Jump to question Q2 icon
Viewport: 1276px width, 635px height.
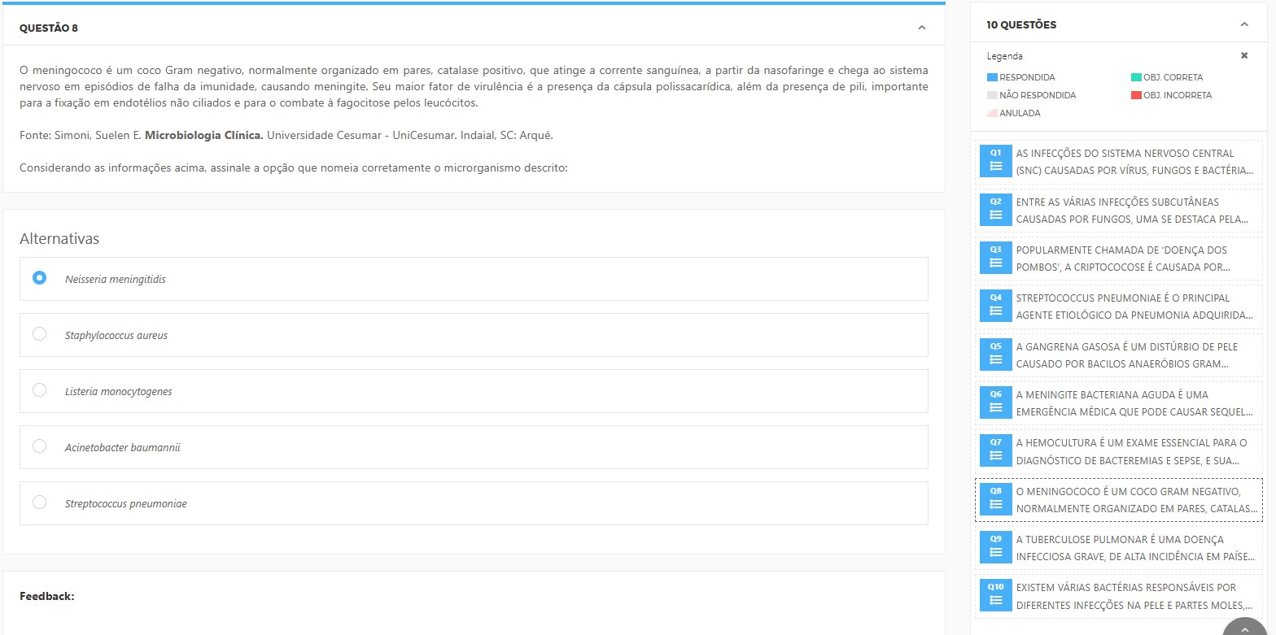995,210
